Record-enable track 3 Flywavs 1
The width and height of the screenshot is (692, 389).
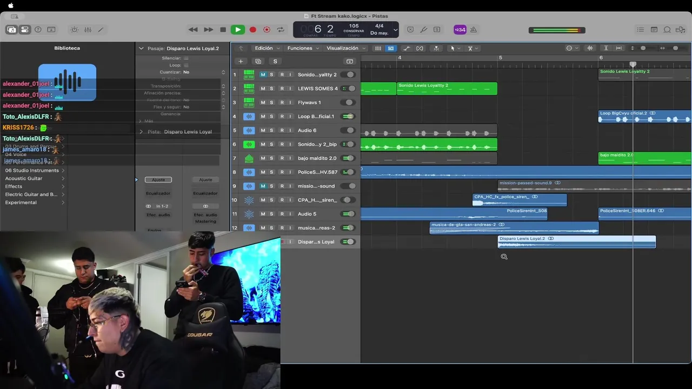[x=281, y=102]
